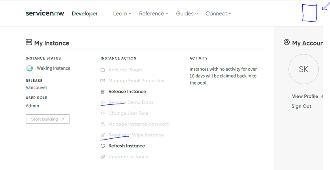Image resolution: width=330 pixels, height=170 pixels.
Task: Open the Learn menu
Action: 122,14
